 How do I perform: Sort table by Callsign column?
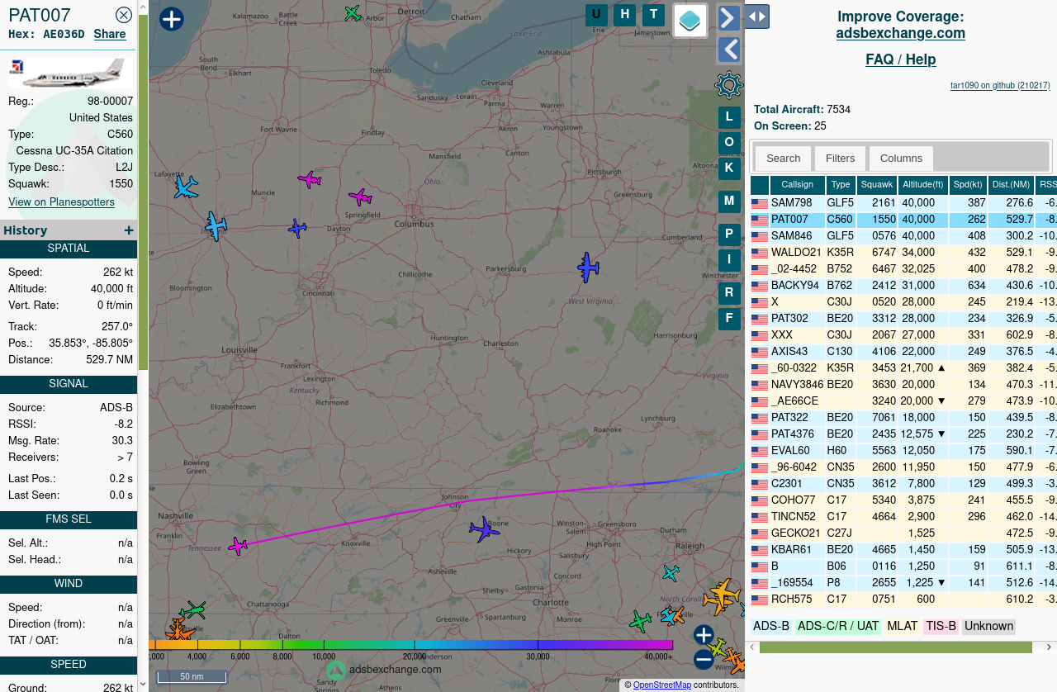tap(798, 185)
